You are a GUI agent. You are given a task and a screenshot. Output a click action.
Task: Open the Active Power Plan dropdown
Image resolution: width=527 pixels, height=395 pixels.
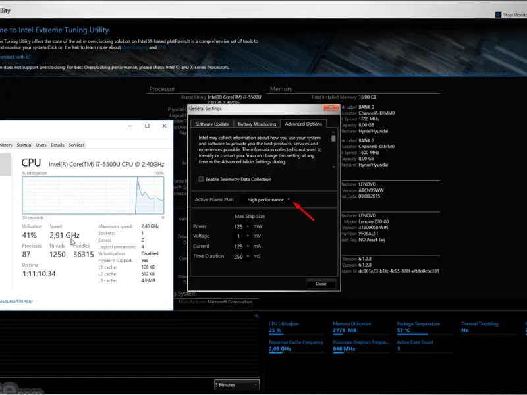tap(268, 199)
